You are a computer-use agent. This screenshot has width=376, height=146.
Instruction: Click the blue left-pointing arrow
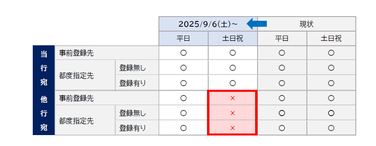point(257,24)
